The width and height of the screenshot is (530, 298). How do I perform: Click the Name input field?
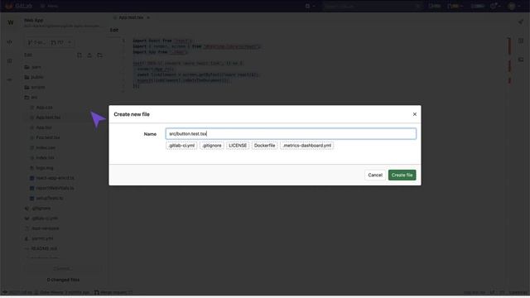pyautogui.click(x=291, y=134)
